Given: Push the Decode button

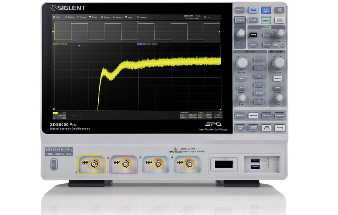Looking at the screenshot, I should (x=280, y=115).
